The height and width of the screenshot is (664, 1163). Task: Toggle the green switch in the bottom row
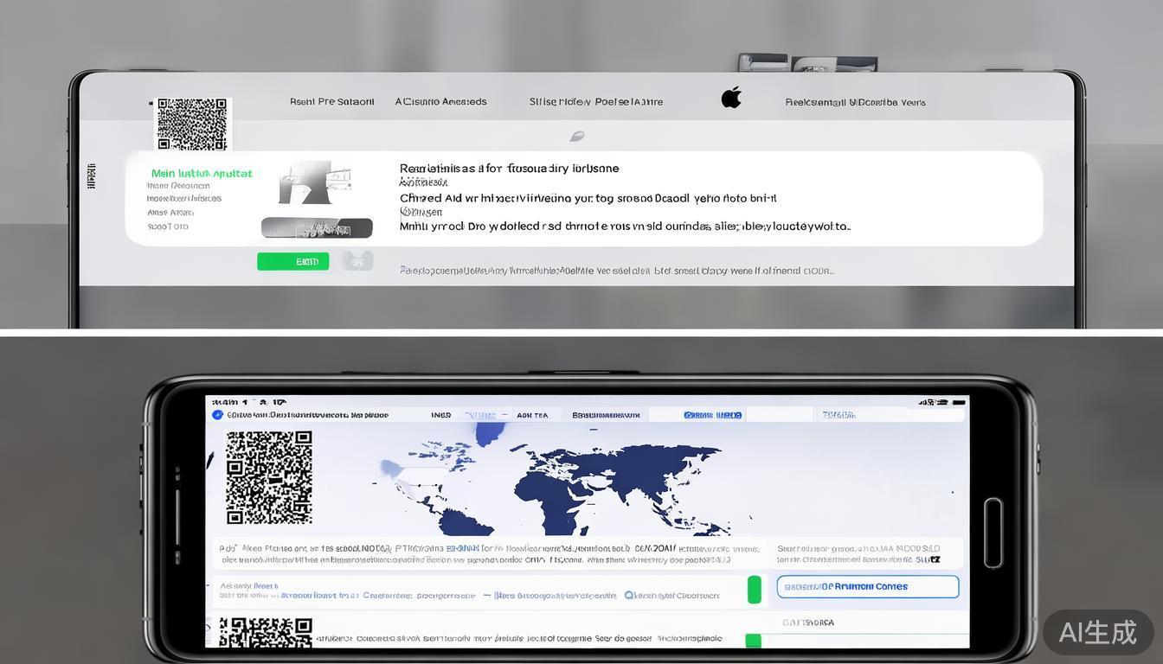click(753, 641)
